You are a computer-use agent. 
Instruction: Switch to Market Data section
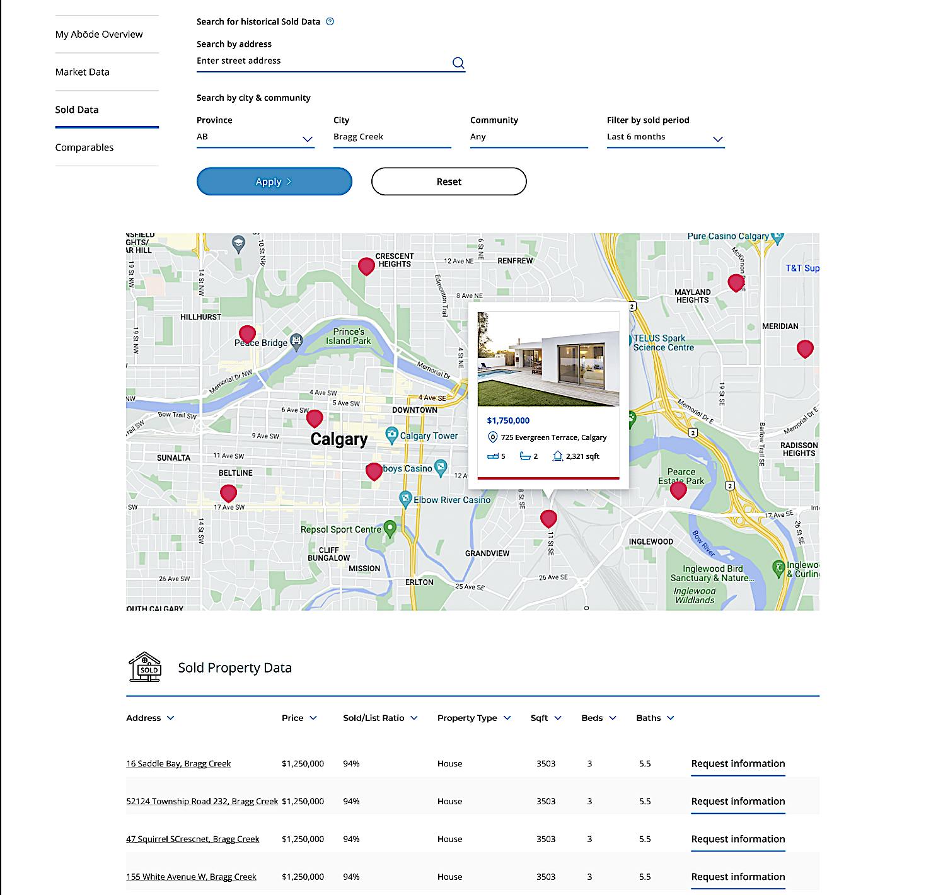coord(83,72)
